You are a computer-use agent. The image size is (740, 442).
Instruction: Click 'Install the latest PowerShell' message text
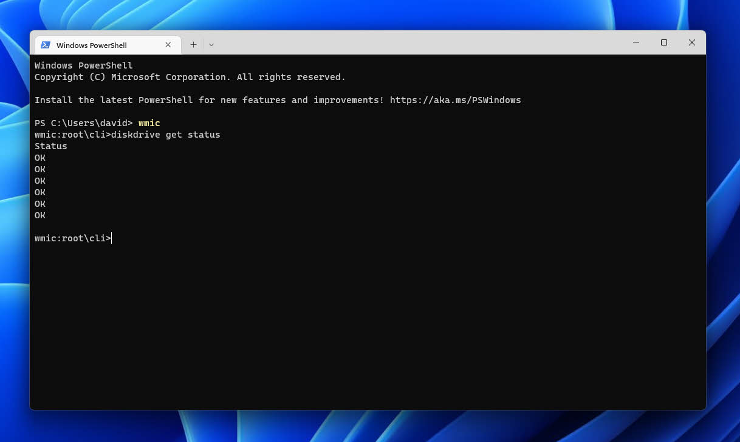(210, 100)
